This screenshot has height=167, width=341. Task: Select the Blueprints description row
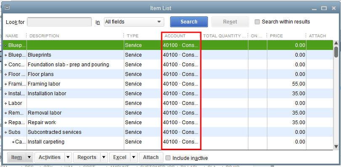coord(168,55)
